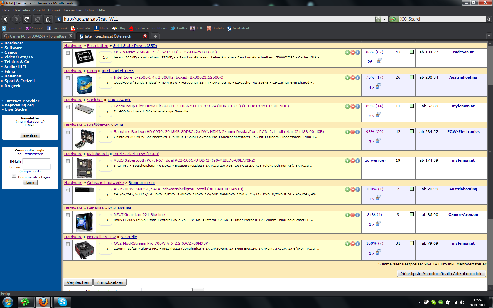Tick the compare checkbox for OCZ Vertex 2
This screenshot has width=493, height=308.
click(x=68, y=53)
